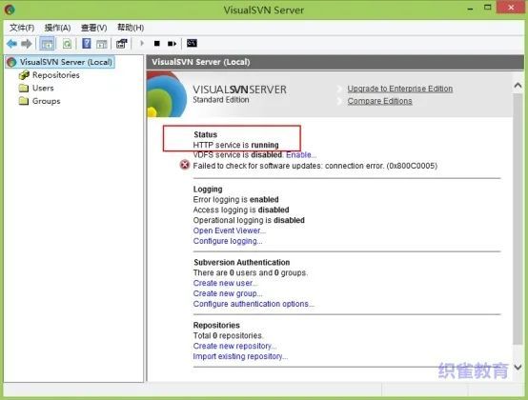Open the 文件(F) menu
Image resolution: width=528 pixels, height=400 pixels.
[22, 28]
